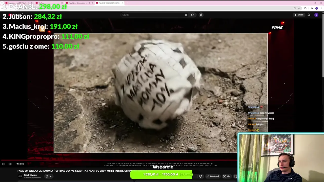This screenshot has width=324, height=182.
Task: Close the 'FAME 30: WIELKA CEREMONIA' tab
Action: coord(123,3)
